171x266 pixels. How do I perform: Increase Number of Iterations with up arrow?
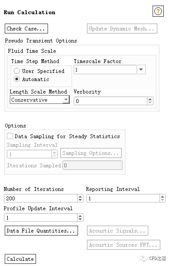[80, 196]
